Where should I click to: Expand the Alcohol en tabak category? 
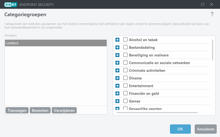tap(117, 40)
